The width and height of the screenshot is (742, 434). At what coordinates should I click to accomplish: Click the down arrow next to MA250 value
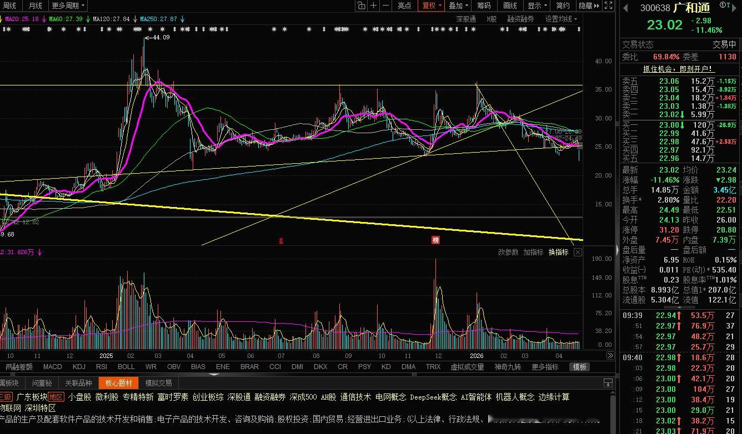pos(182,19)
